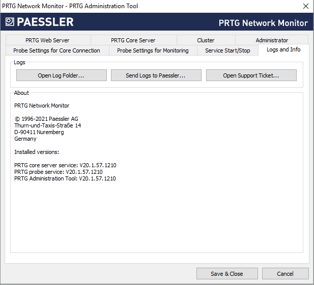This screenshot has width=314, height=285.
Task: Click the PRTG core server service version line
Action: pos(65,166)
